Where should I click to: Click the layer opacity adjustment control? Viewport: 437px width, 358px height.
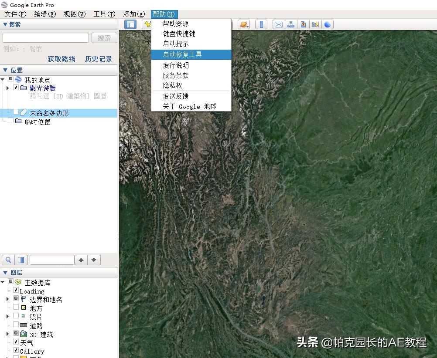[x=21, y=260]
